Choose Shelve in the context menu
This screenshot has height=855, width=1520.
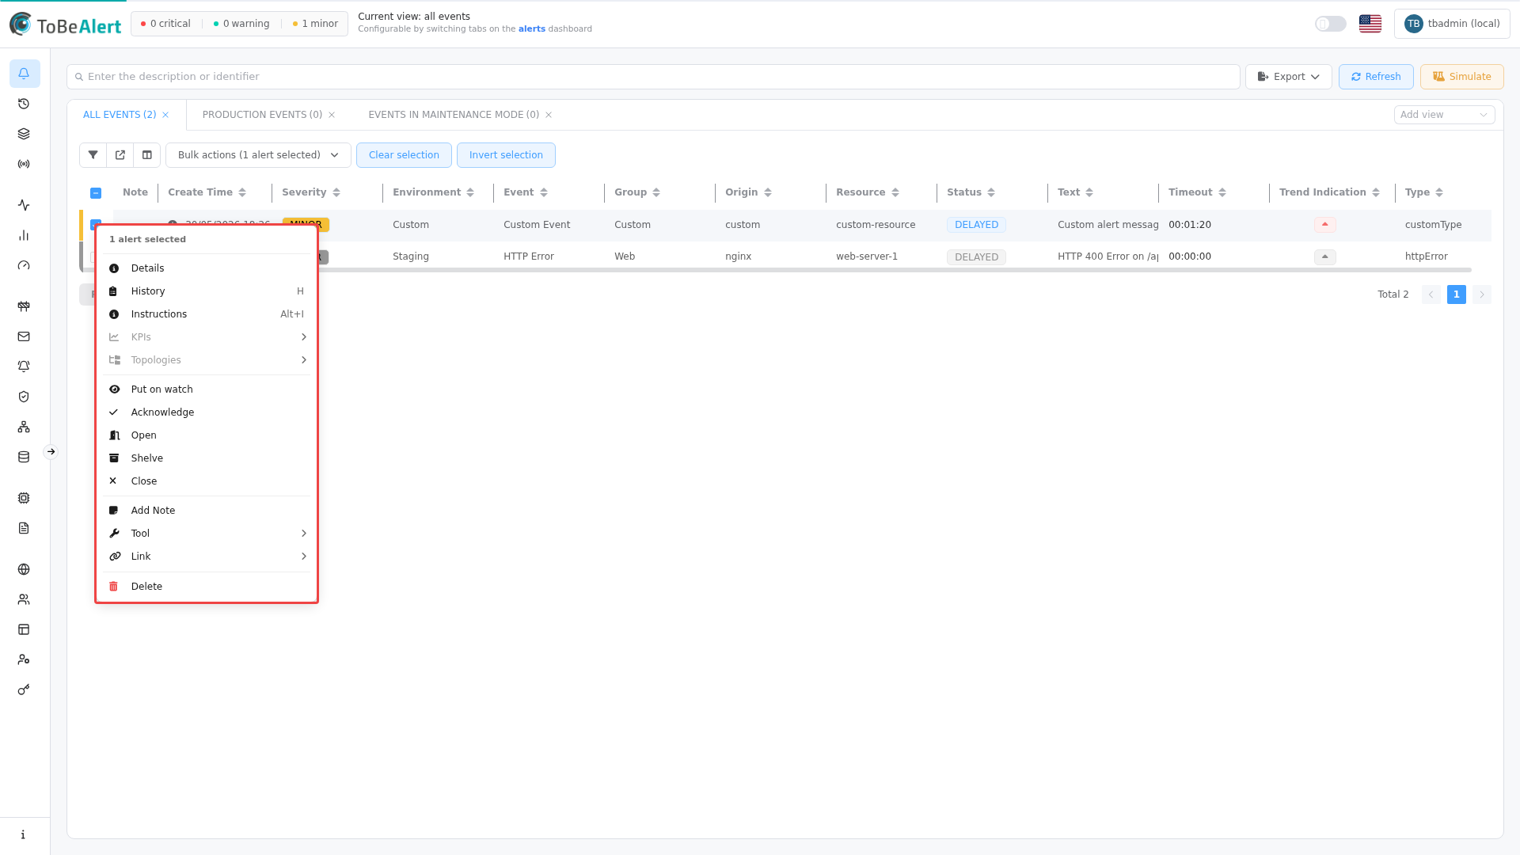coord(207,458)
